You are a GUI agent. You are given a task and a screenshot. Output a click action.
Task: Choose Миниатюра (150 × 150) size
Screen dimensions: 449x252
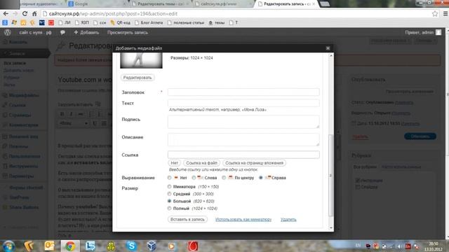pyautogui.click(x=170, y=187)
